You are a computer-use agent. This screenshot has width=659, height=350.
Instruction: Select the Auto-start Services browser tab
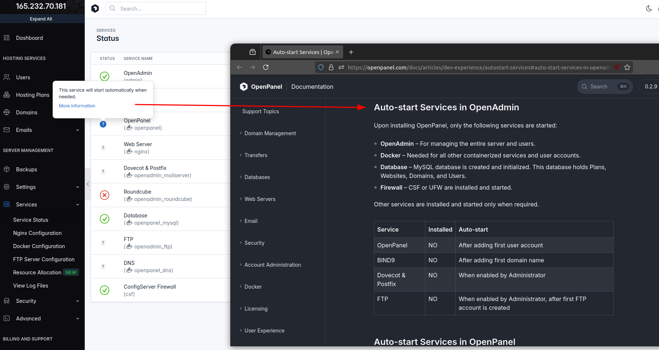tap(303, 52)
